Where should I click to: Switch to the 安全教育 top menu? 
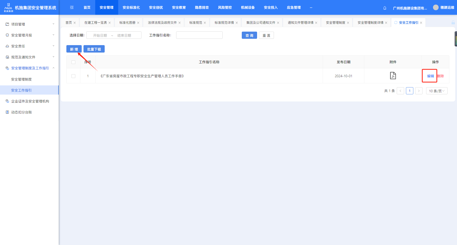[x=179, y=8]
